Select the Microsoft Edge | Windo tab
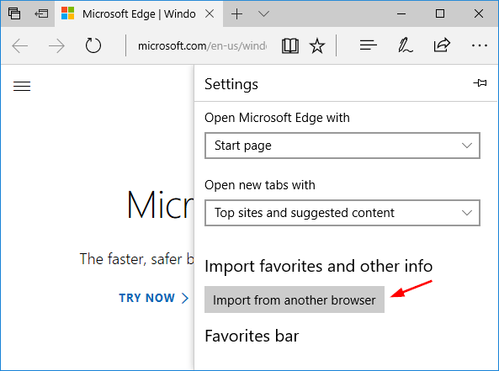The height and width of the screenshot is (371, 499). click(x=139, y=13)
